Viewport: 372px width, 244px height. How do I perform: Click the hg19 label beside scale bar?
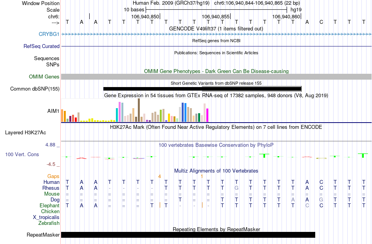point(296,10)
